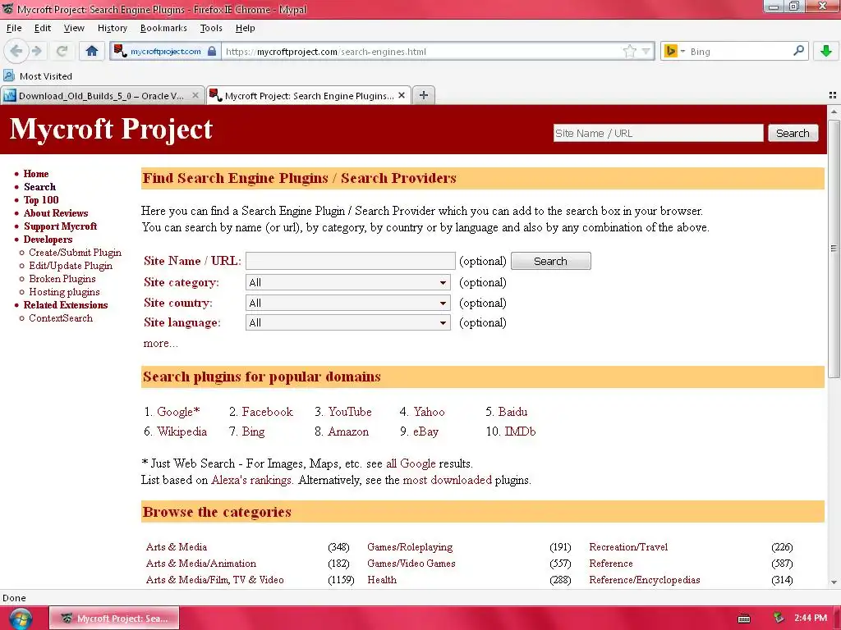Open the Home sidebar link
This screenshot has width=841, height=630.
36,174
